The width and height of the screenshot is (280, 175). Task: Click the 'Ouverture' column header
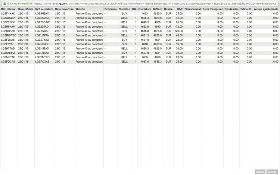pos(144,9)
